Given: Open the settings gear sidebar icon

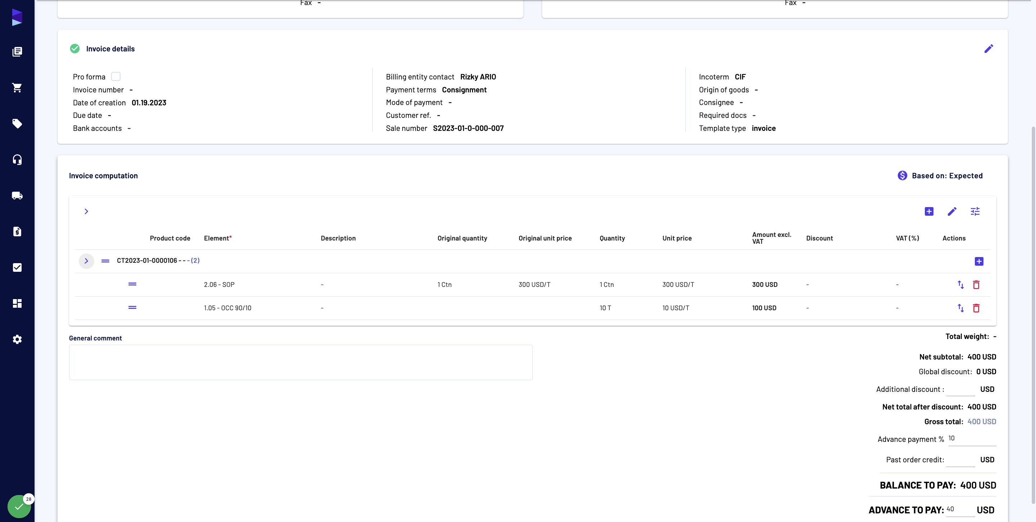Looking at the screenshot, I should pyautogui.click(x=17, y=339).
